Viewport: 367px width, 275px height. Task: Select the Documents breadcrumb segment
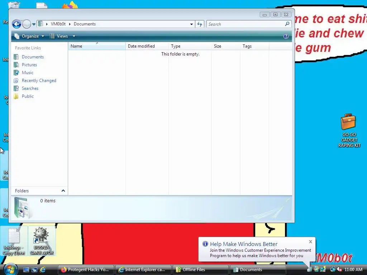(85, 24)
